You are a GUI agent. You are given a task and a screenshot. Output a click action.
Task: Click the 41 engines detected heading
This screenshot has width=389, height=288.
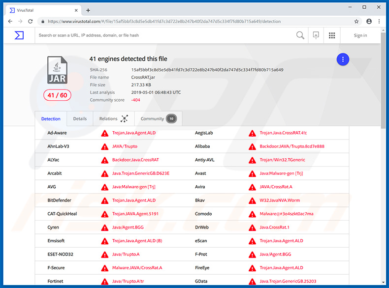click(x=128, y=58)
